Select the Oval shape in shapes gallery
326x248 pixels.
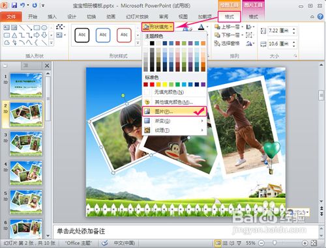click(x=44, y=27)
